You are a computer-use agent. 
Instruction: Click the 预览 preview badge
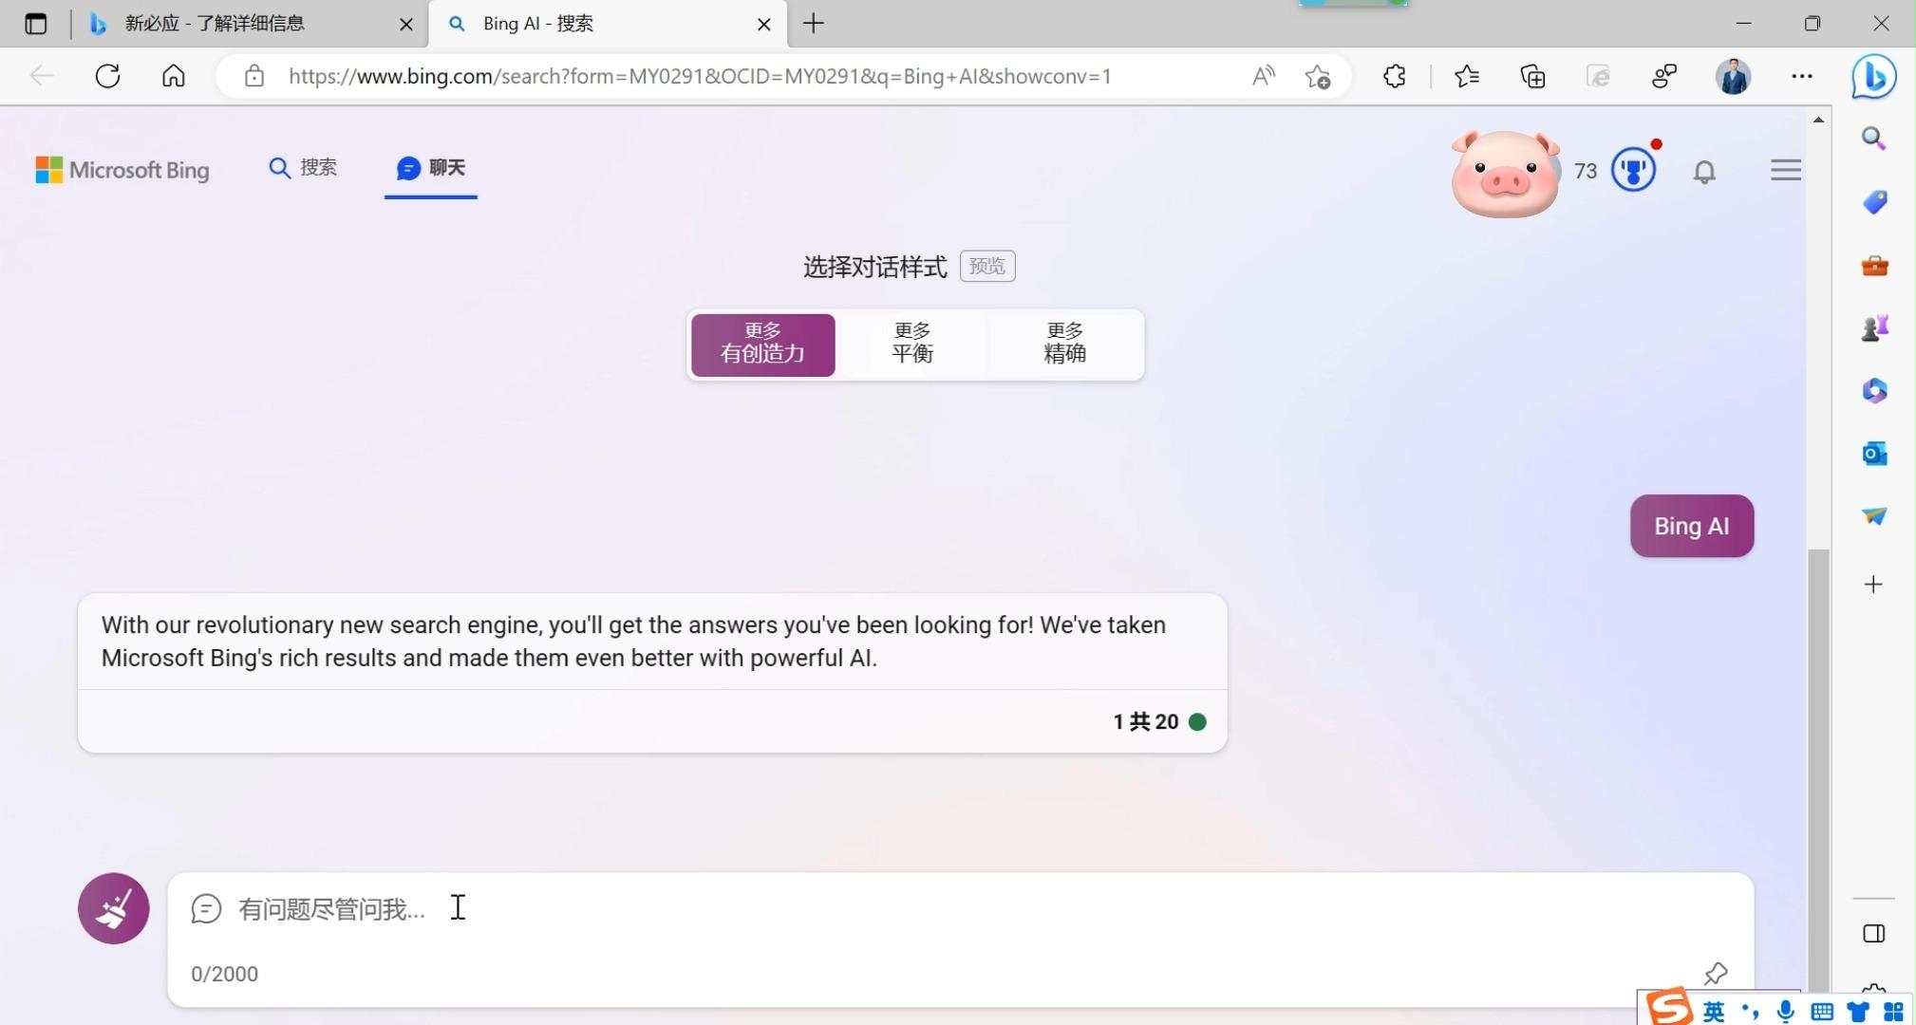(x=987, y=266)
